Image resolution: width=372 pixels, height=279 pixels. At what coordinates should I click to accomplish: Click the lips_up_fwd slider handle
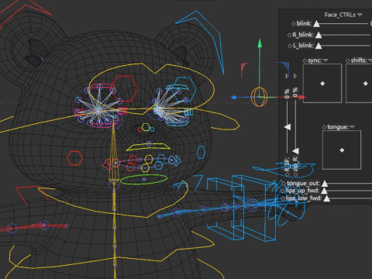pos(324,191)
